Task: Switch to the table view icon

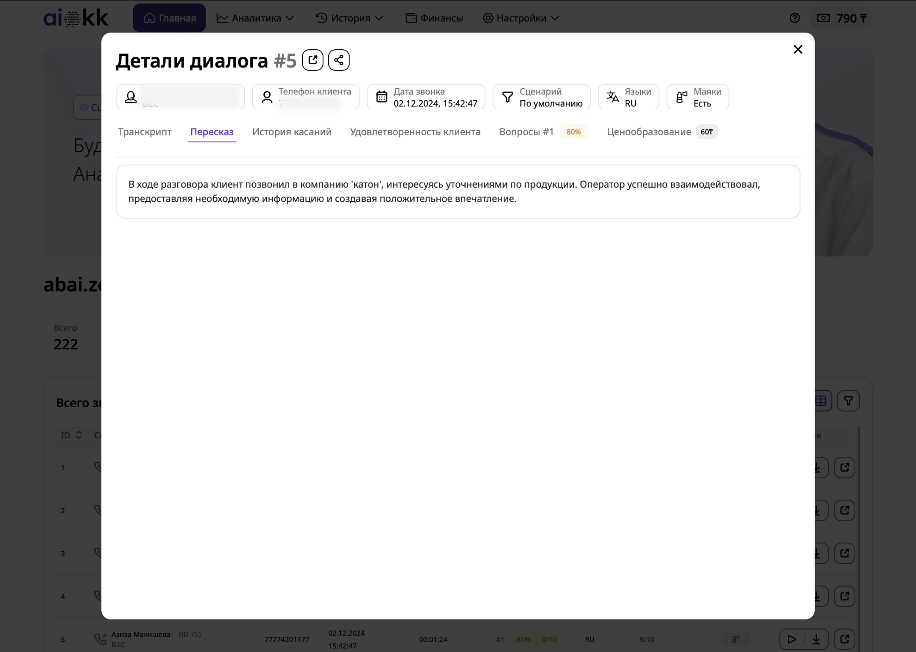Action: tap(821, 401)
